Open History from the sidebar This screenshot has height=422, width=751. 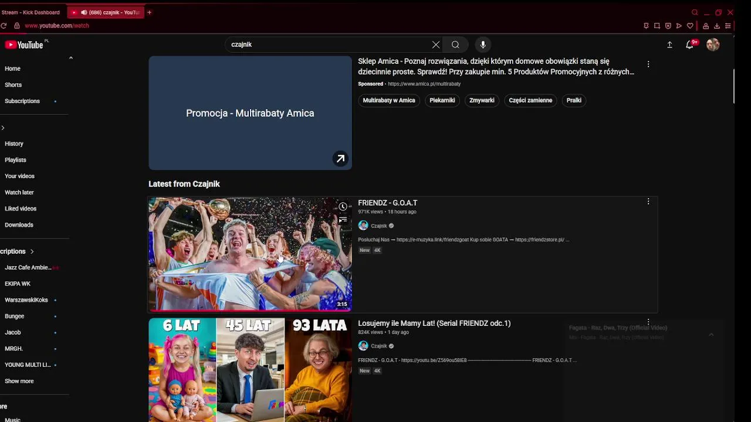pyautogui.click(x=14, y=144)
